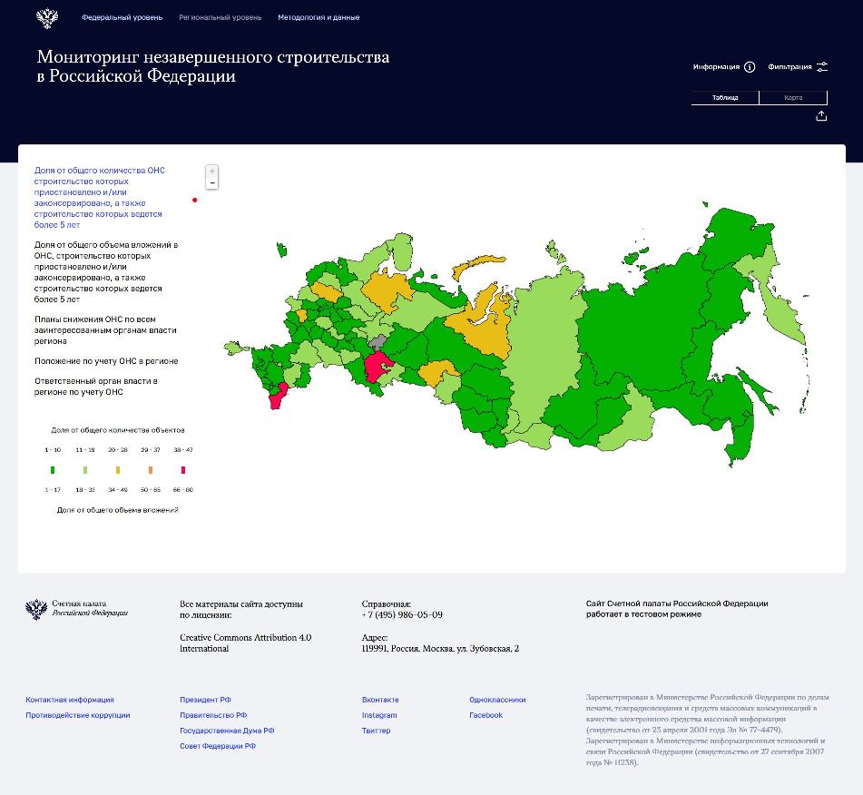Open the Региональный уровень menu item
Image resolution: width=863 pixels, height=795 pixels.
220,17
